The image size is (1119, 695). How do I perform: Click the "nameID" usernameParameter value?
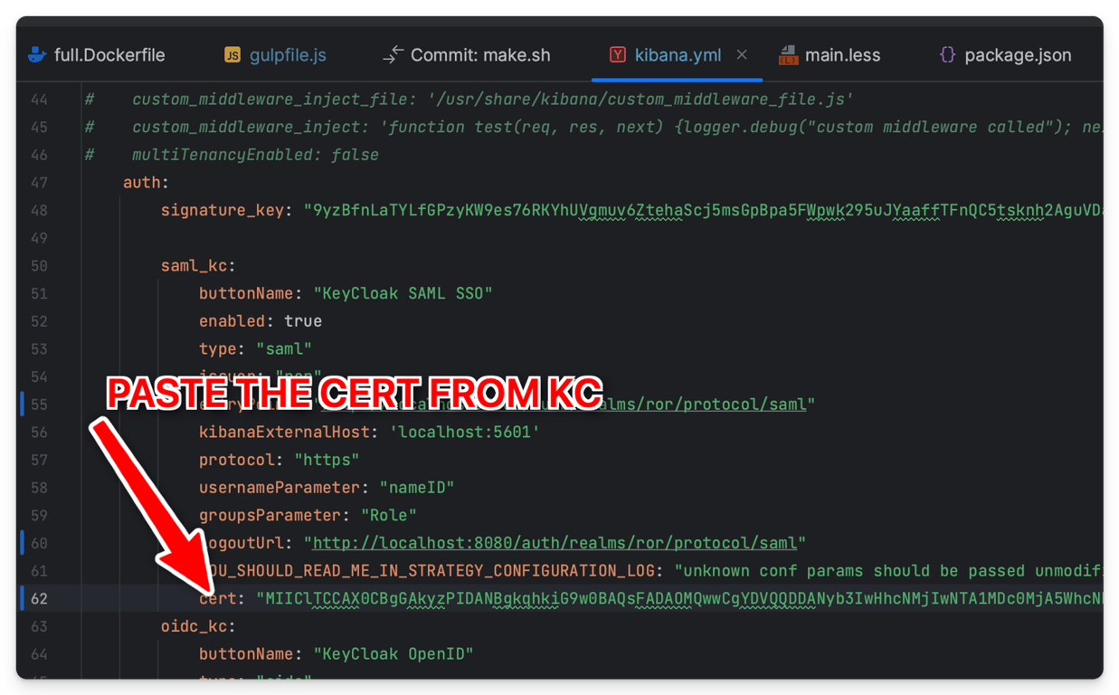(417, 487)
